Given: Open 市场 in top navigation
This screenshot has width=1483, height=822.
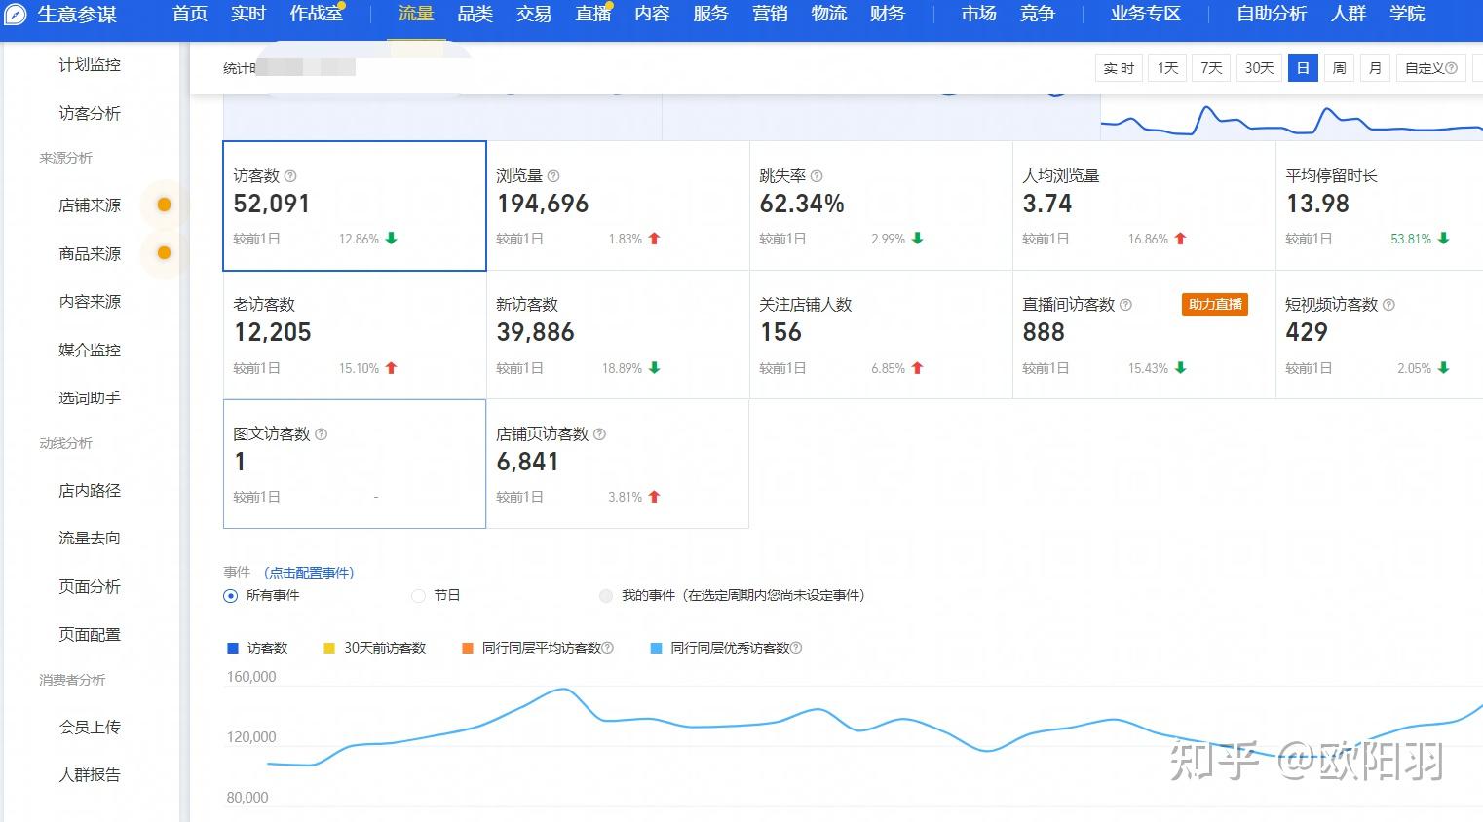Looking at the screenshot, I should pyautogui.click(x=978, y=14).
